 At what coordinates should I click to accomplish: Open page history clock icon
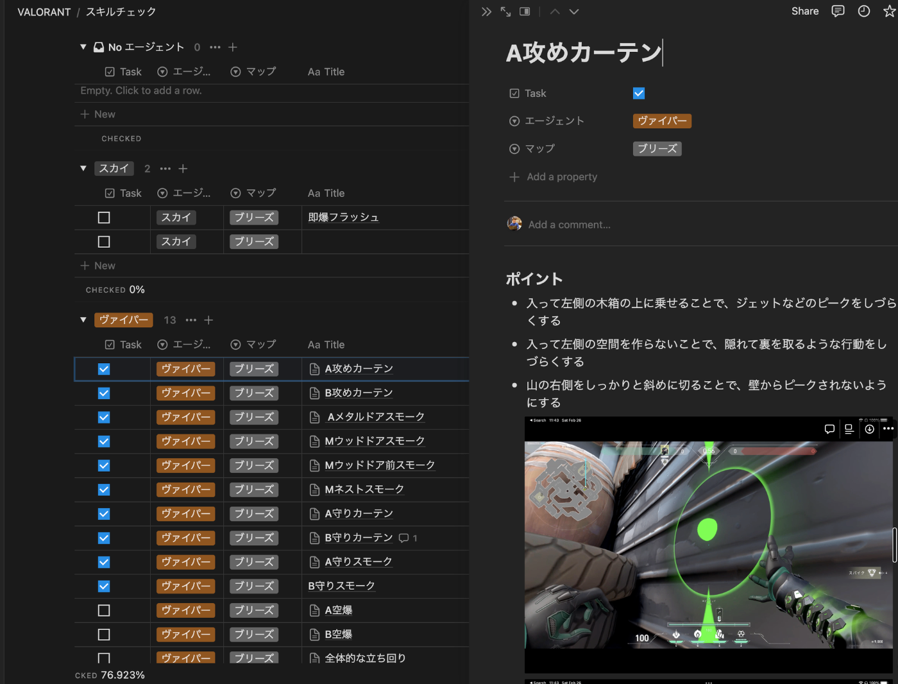point(864,12)
